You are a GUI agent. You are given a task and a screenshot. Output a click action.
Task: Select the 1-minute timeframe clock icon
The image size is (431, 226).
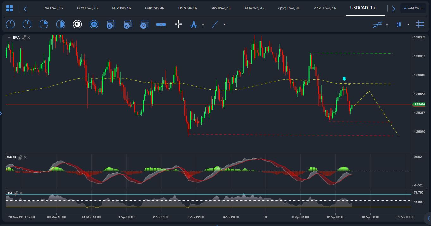[10, 24]
